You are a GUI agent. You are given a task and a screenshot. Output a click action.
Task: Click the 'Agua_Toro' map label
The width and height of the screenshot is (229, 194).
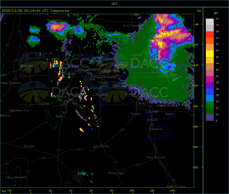(27, 66)
